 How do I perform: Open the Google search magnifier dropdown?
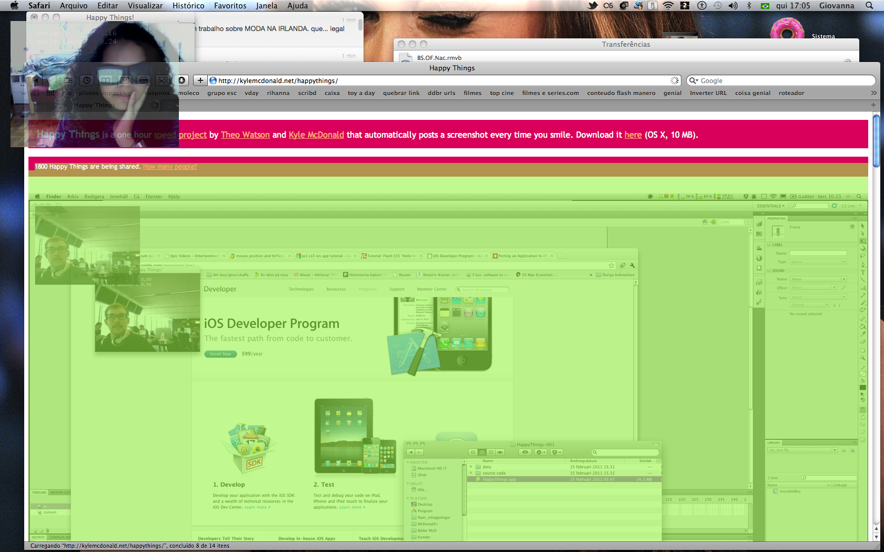pos(694,80)
